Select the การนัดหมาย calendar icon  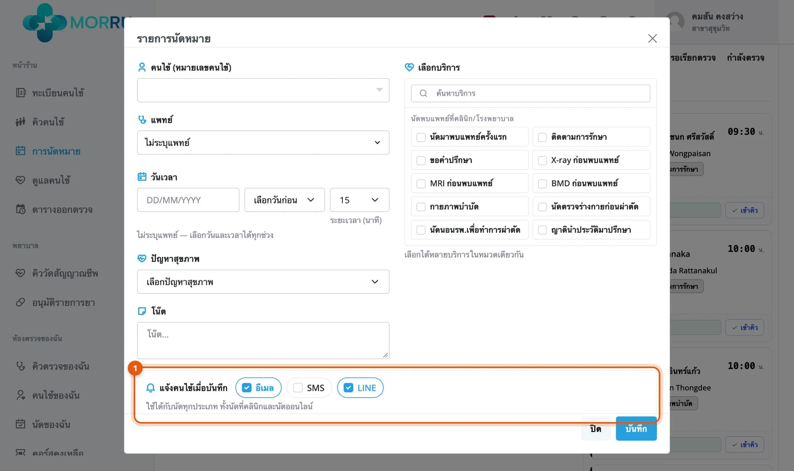coord(21,151)
